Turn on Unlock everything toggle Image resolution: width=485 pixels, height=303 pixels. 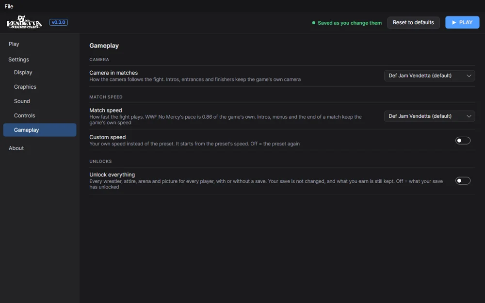(x=463, y=180)
